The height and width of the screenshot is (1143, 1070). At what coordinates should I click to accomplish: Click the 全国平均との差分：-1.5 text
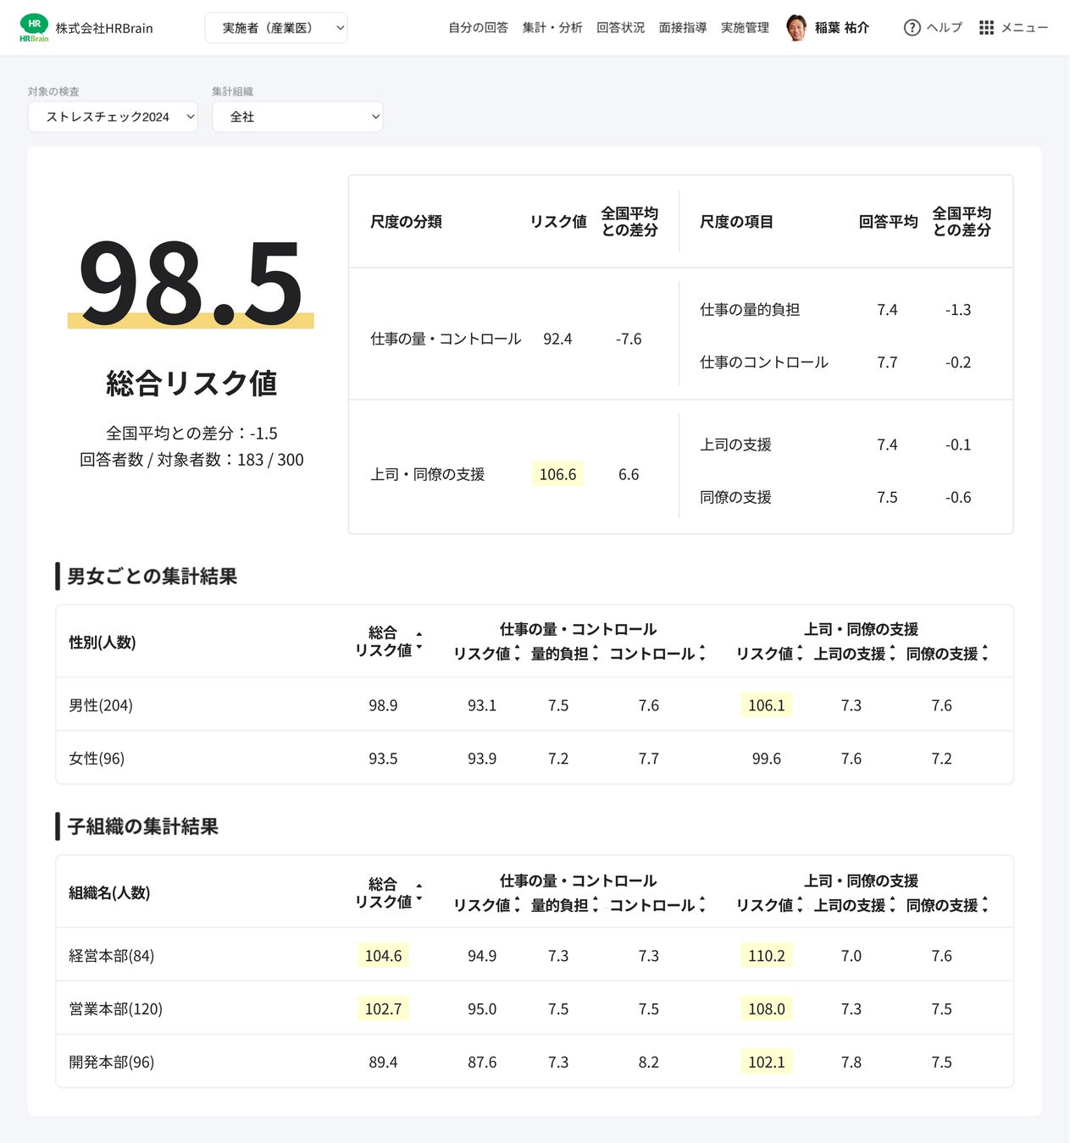point(191,433)
